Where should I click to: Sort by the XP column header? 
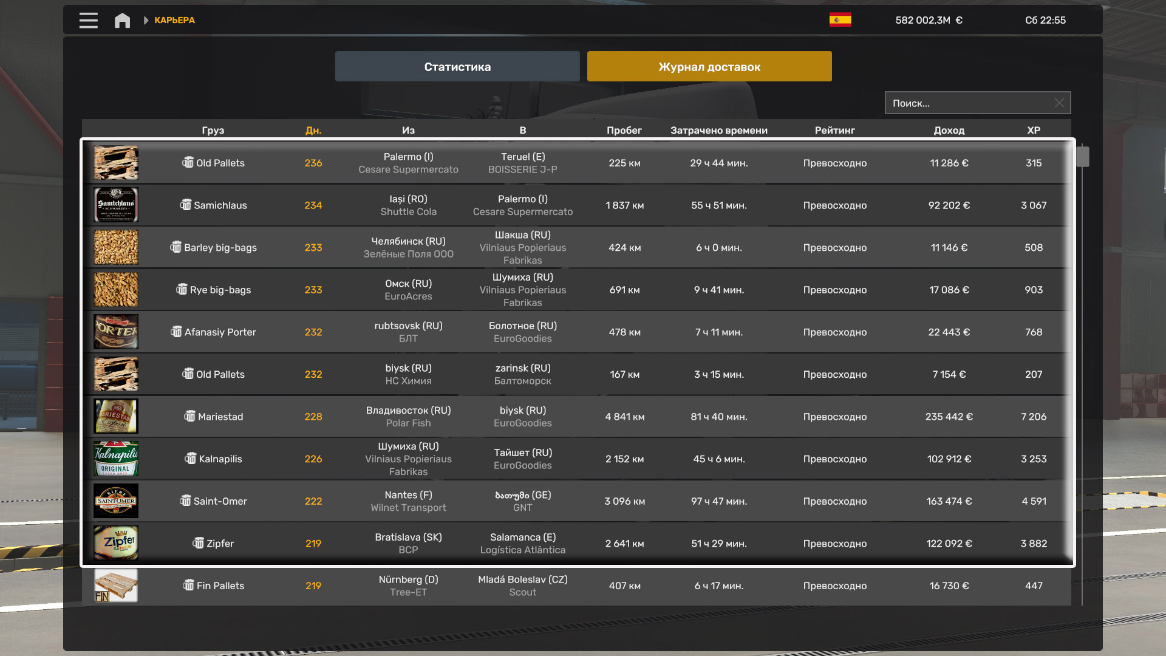1034,130
